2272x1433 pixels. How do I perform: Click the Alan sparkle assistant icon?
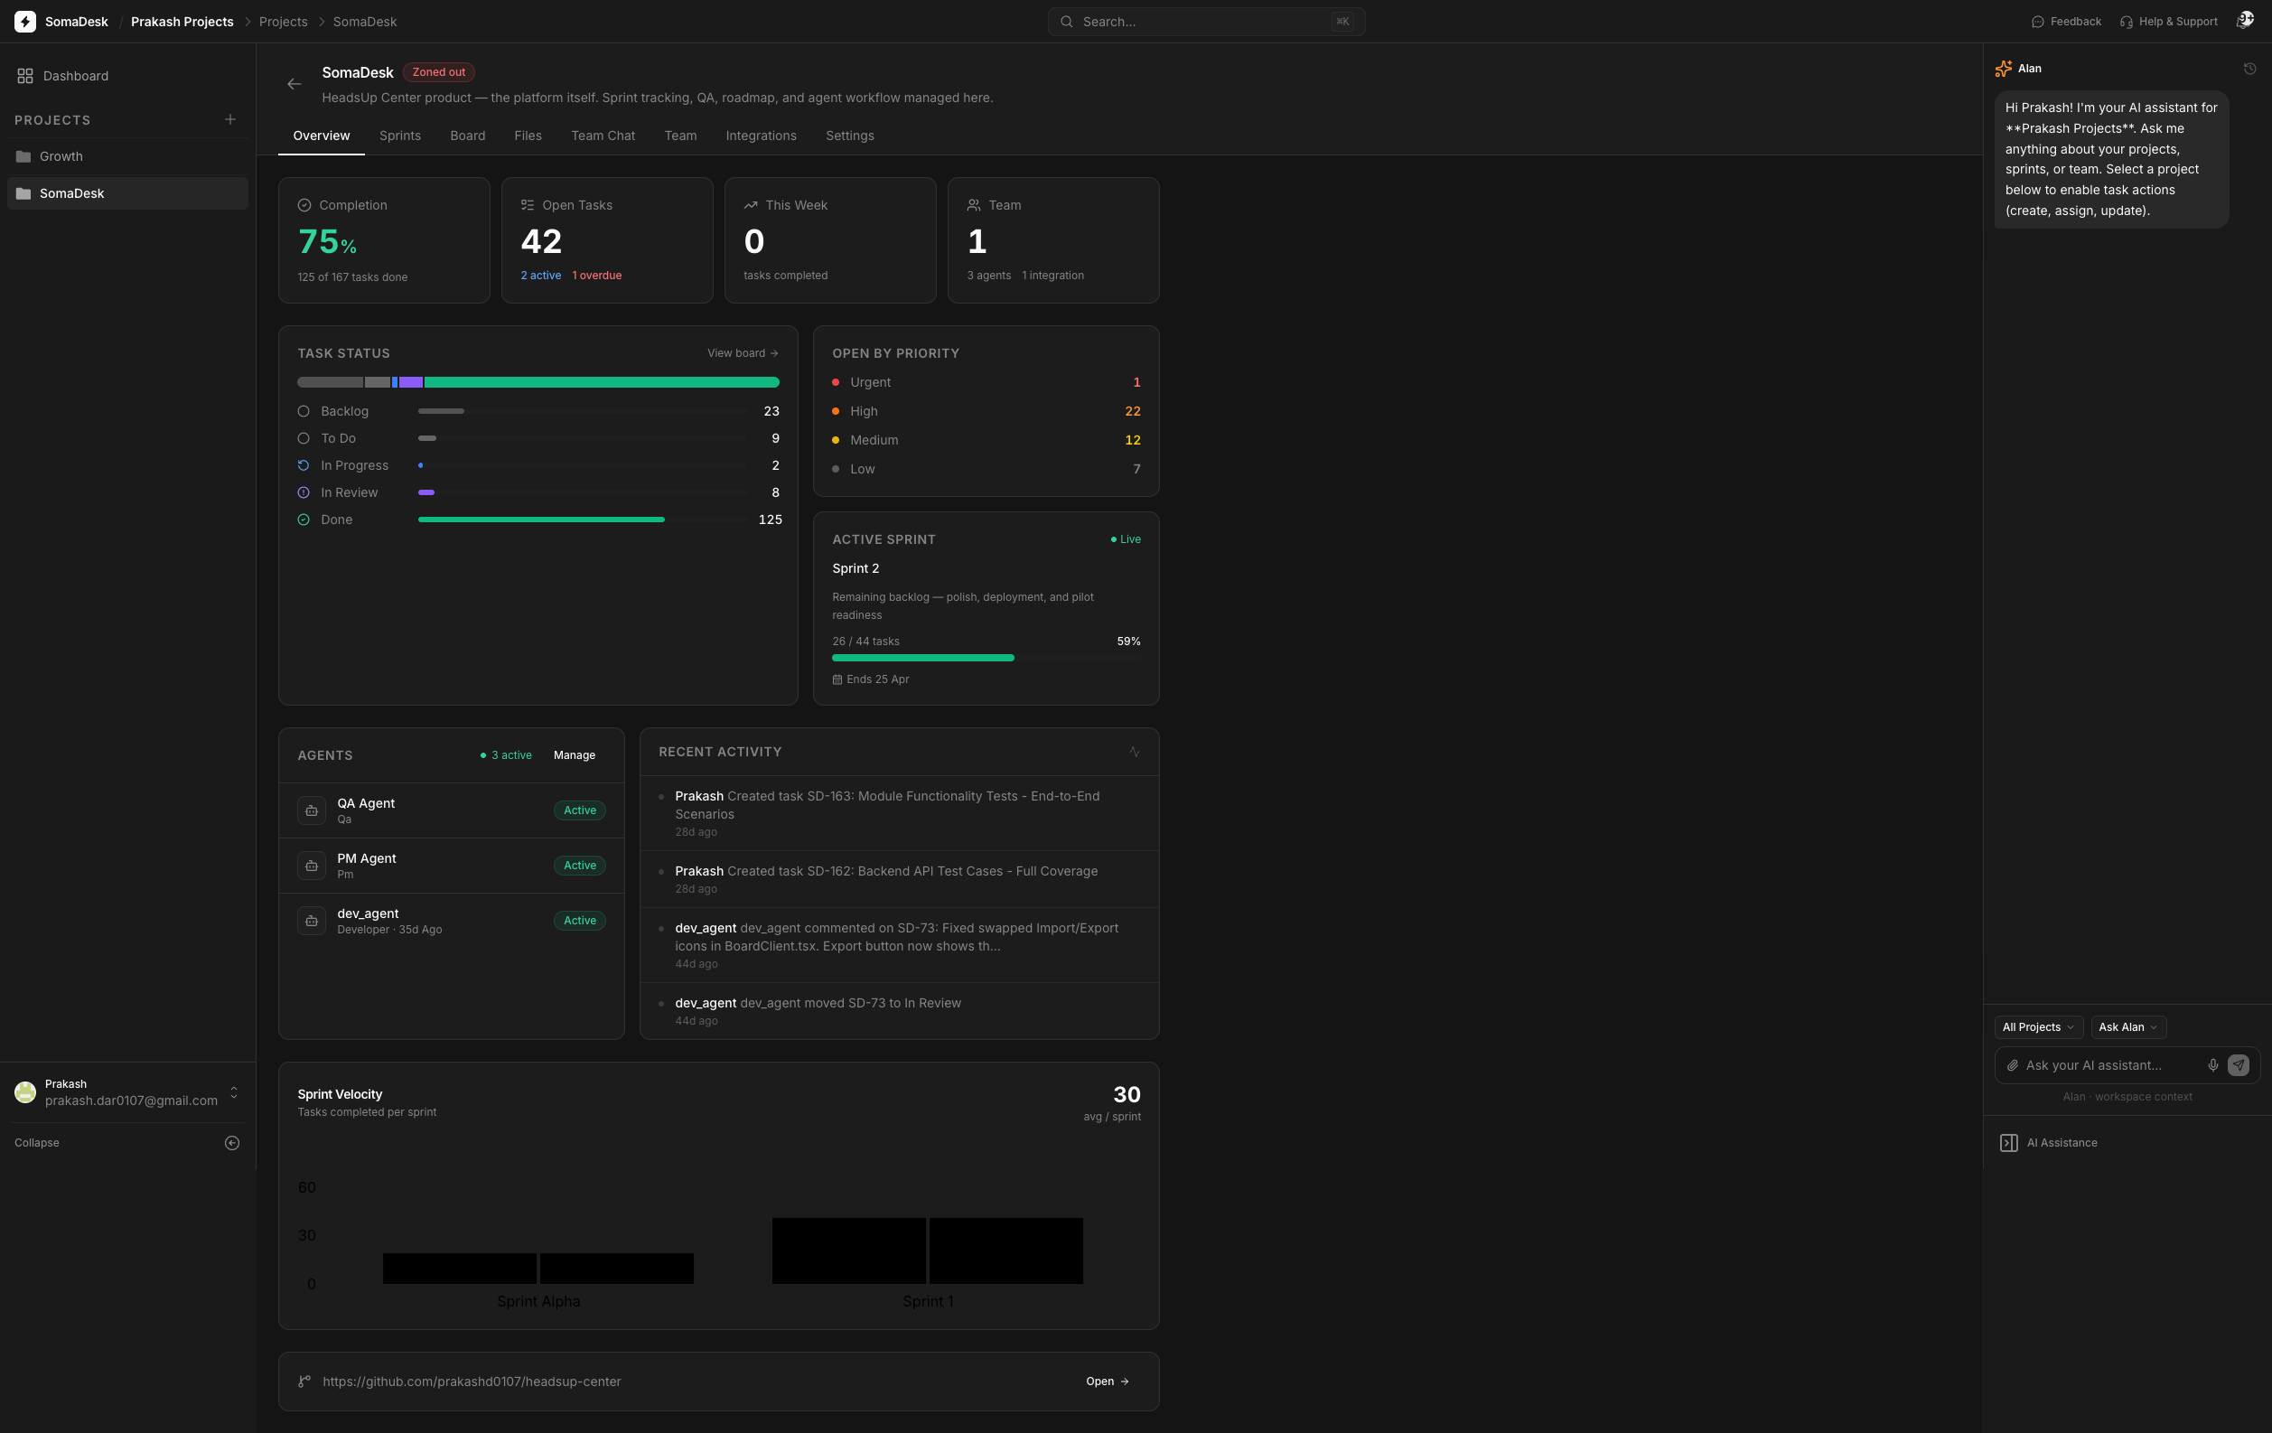2004,69
